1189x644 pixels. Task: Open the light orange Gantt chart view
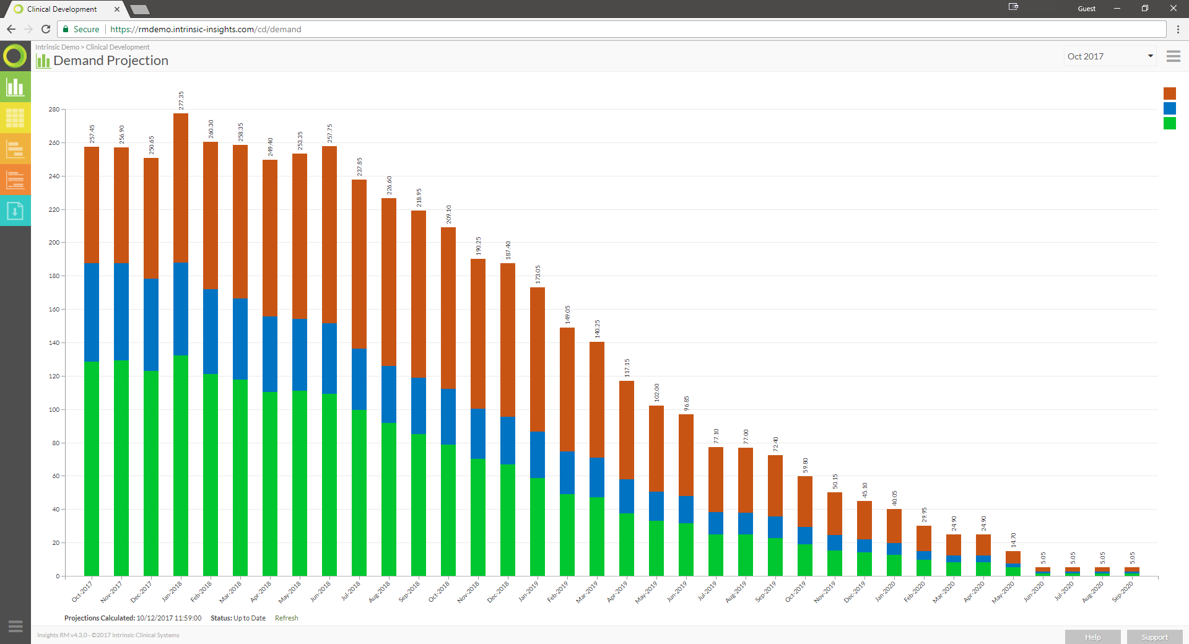point(15,149)
